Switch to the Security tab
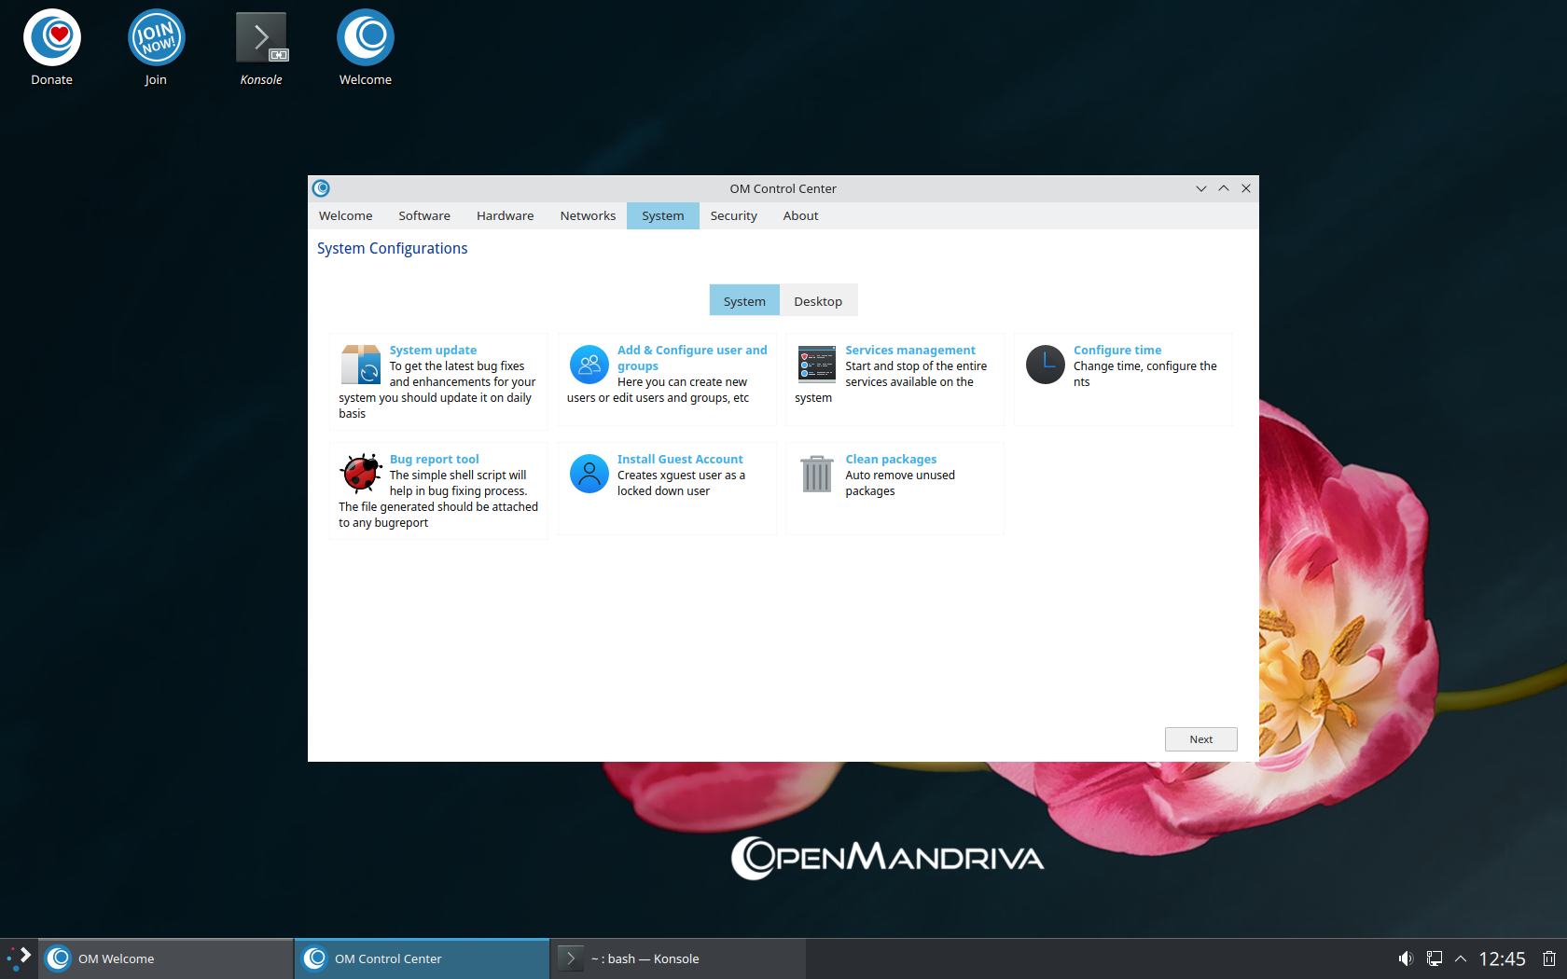The width and height of the screenshot is (1567, 979). (x=734, y=215)
